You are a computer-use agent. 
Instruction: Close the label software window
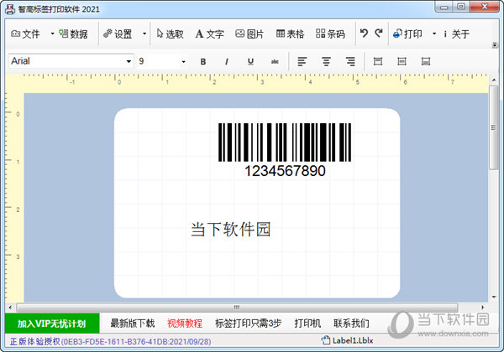coord(485,7)
